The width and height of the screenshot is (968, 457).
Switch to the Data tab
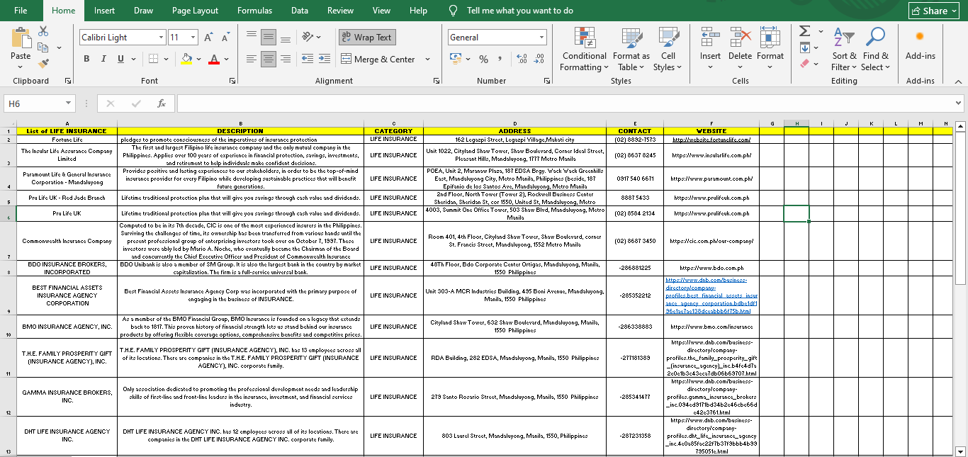pos(300,11)
